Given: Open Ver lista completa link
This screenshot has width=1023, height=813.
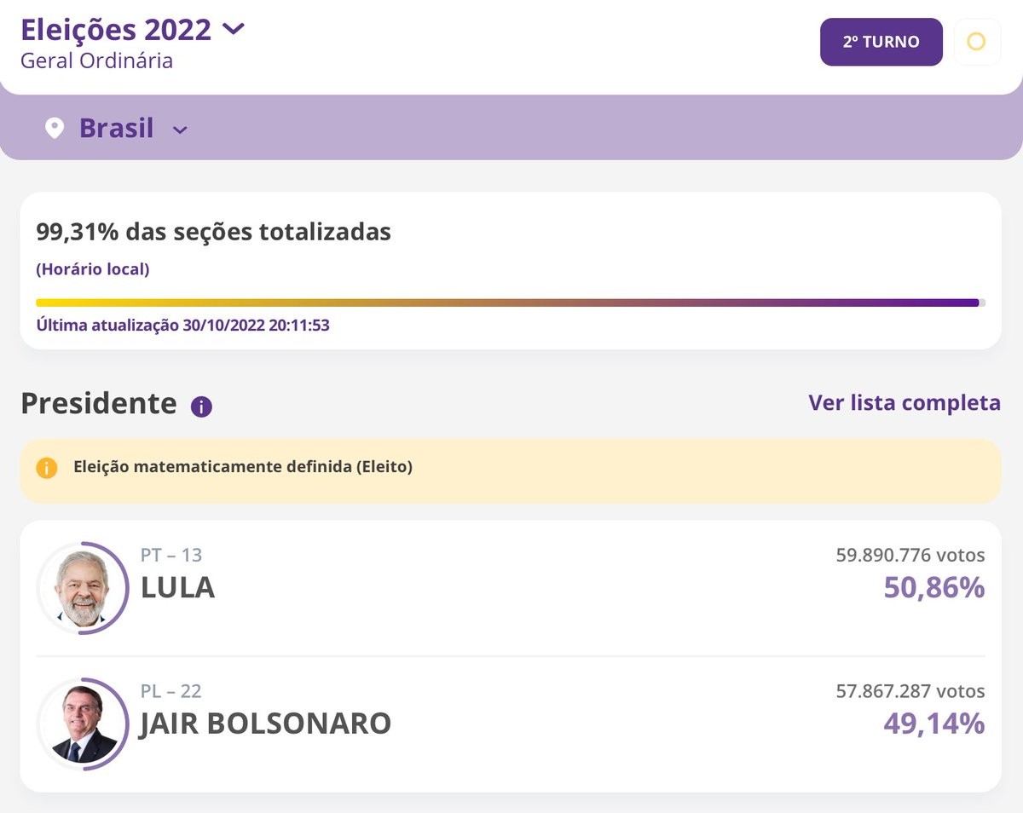Looking at the screenshot, I should 905,402.
